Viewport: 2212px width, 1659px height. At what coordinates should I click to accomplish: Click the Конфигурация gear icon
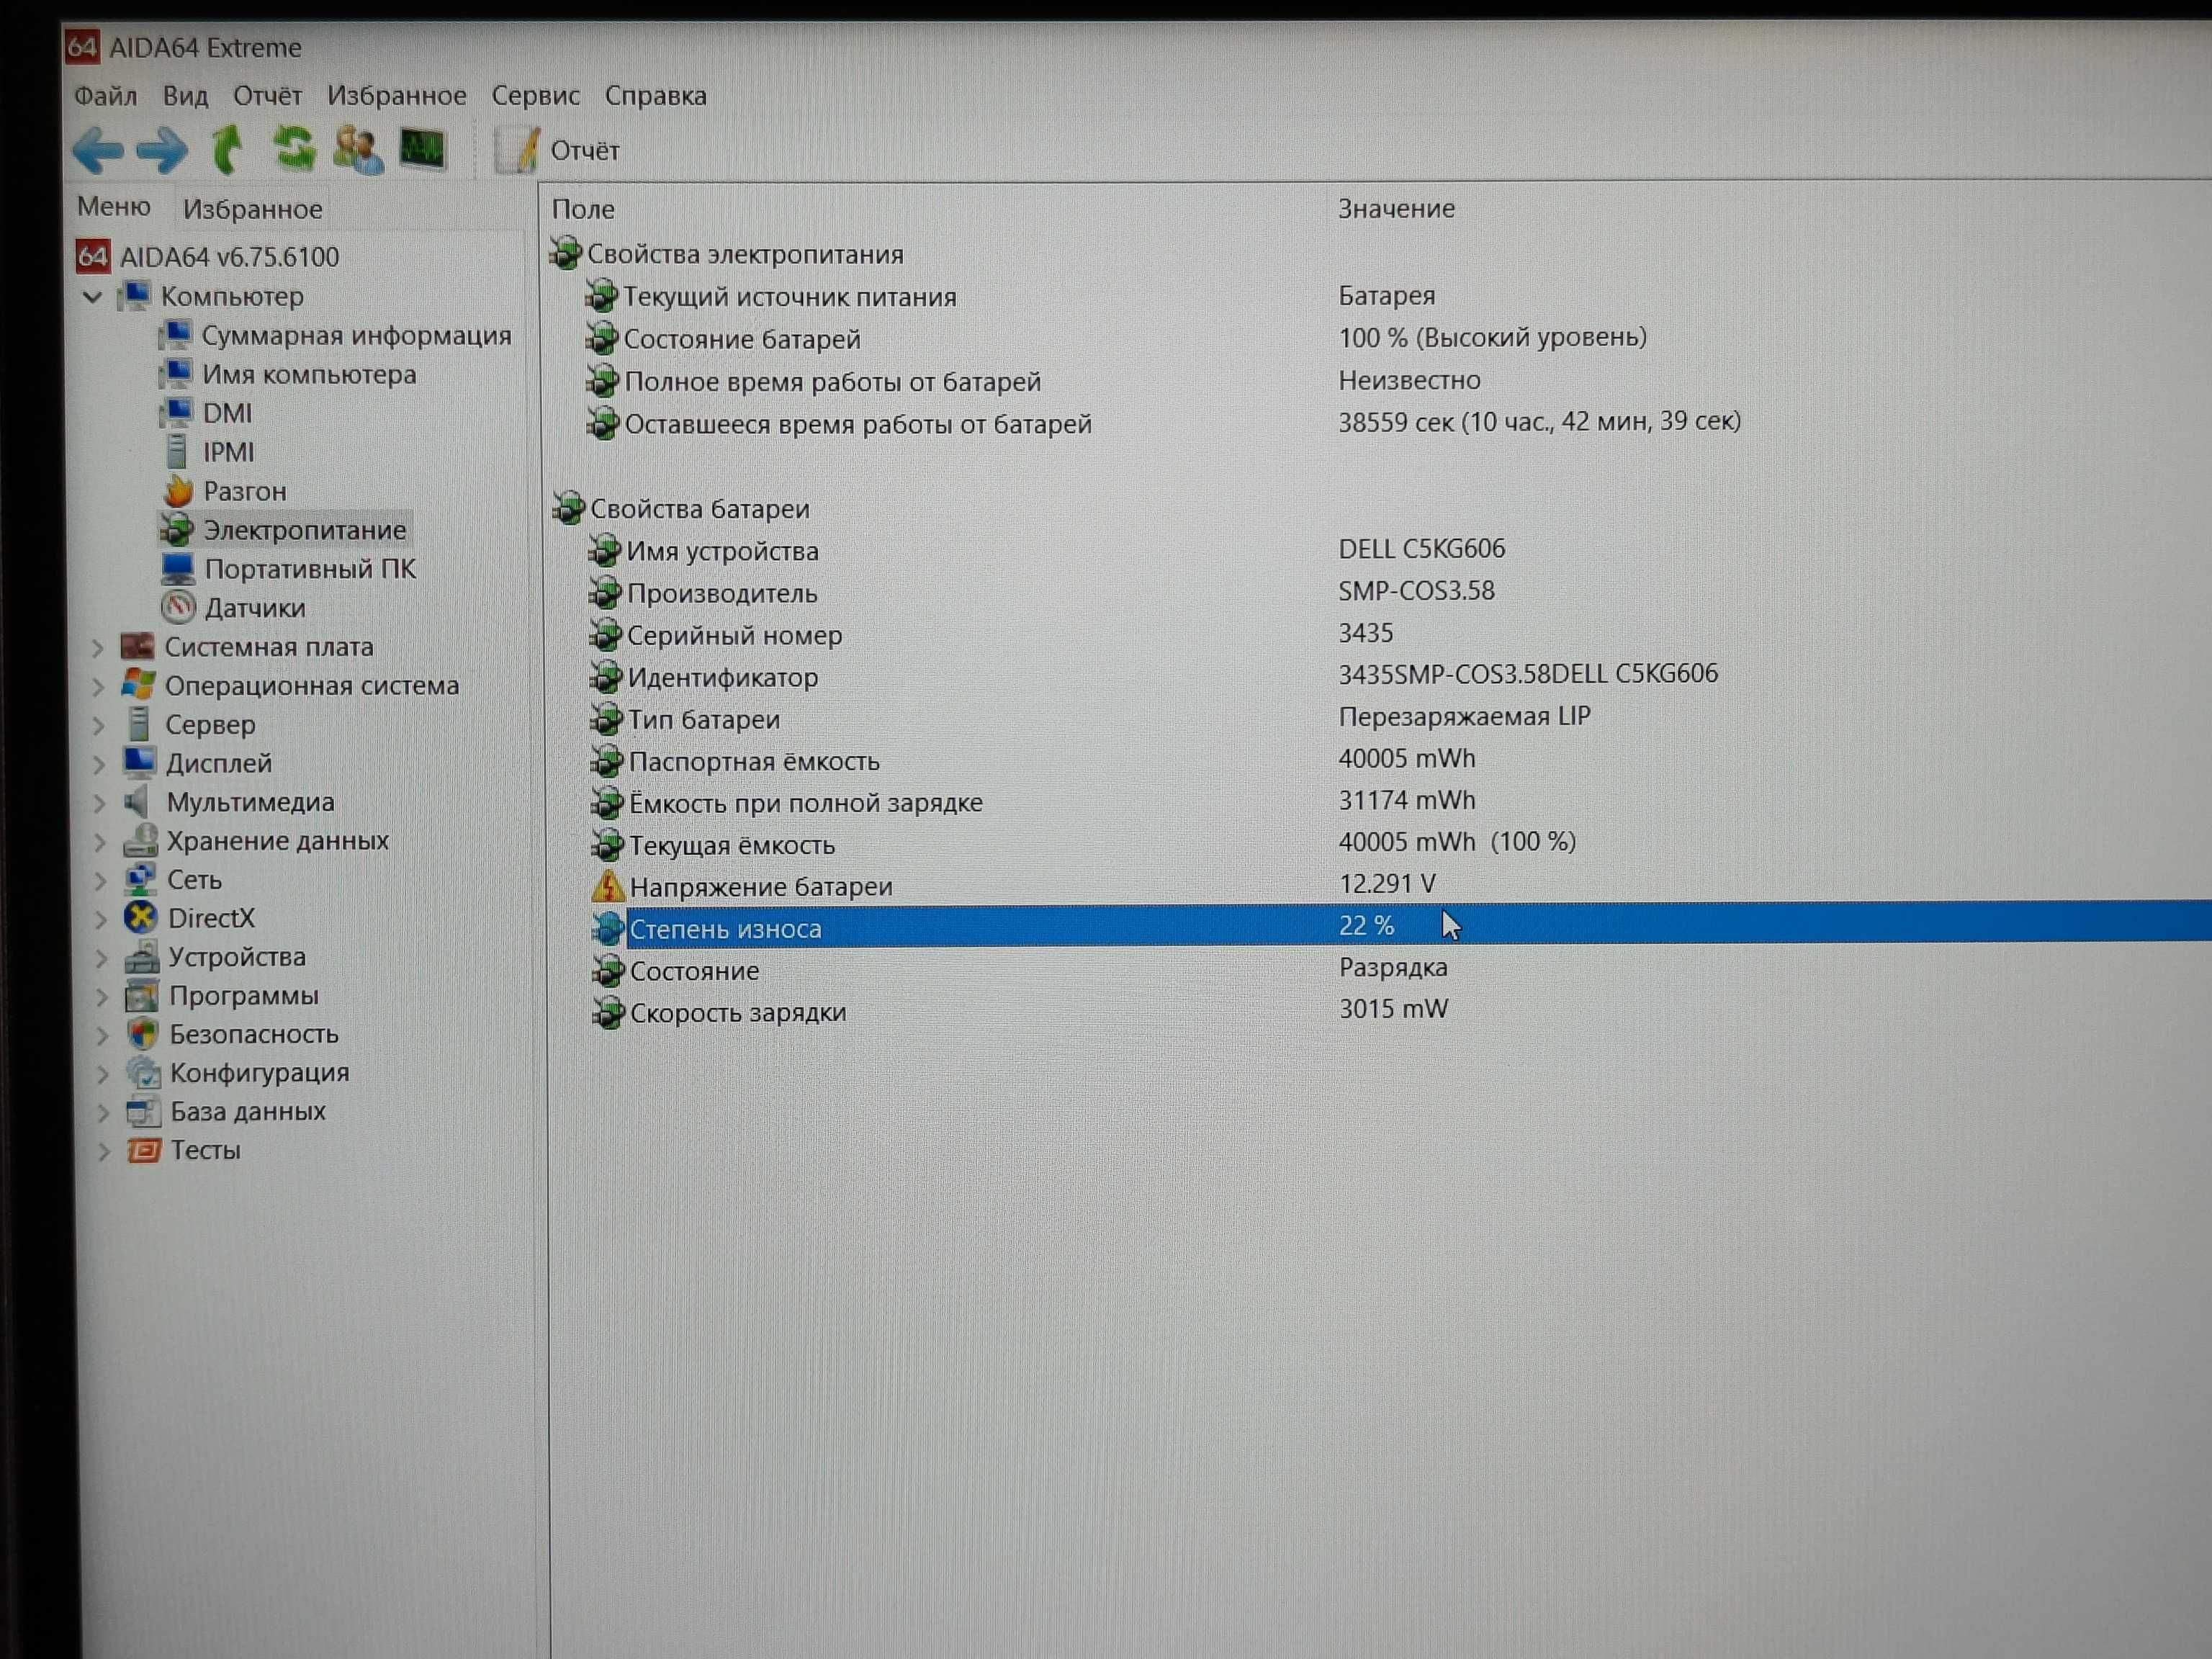click(x=143, y=1073)
